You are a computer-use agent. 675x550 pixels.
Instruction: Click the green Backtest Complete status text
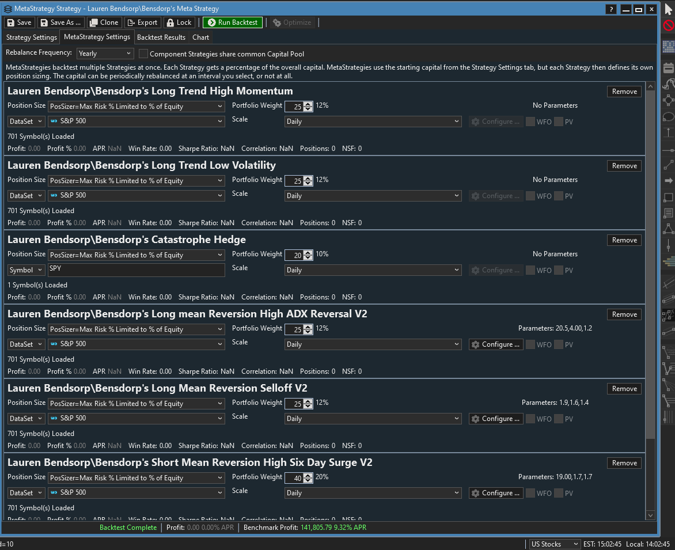(128, 528)
